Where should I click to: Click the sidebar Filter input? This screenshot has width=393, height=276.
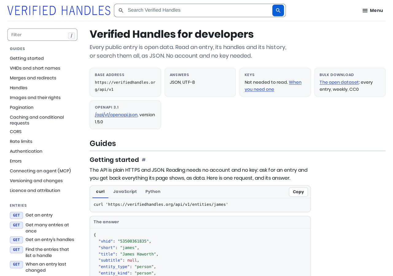point(42,35)
